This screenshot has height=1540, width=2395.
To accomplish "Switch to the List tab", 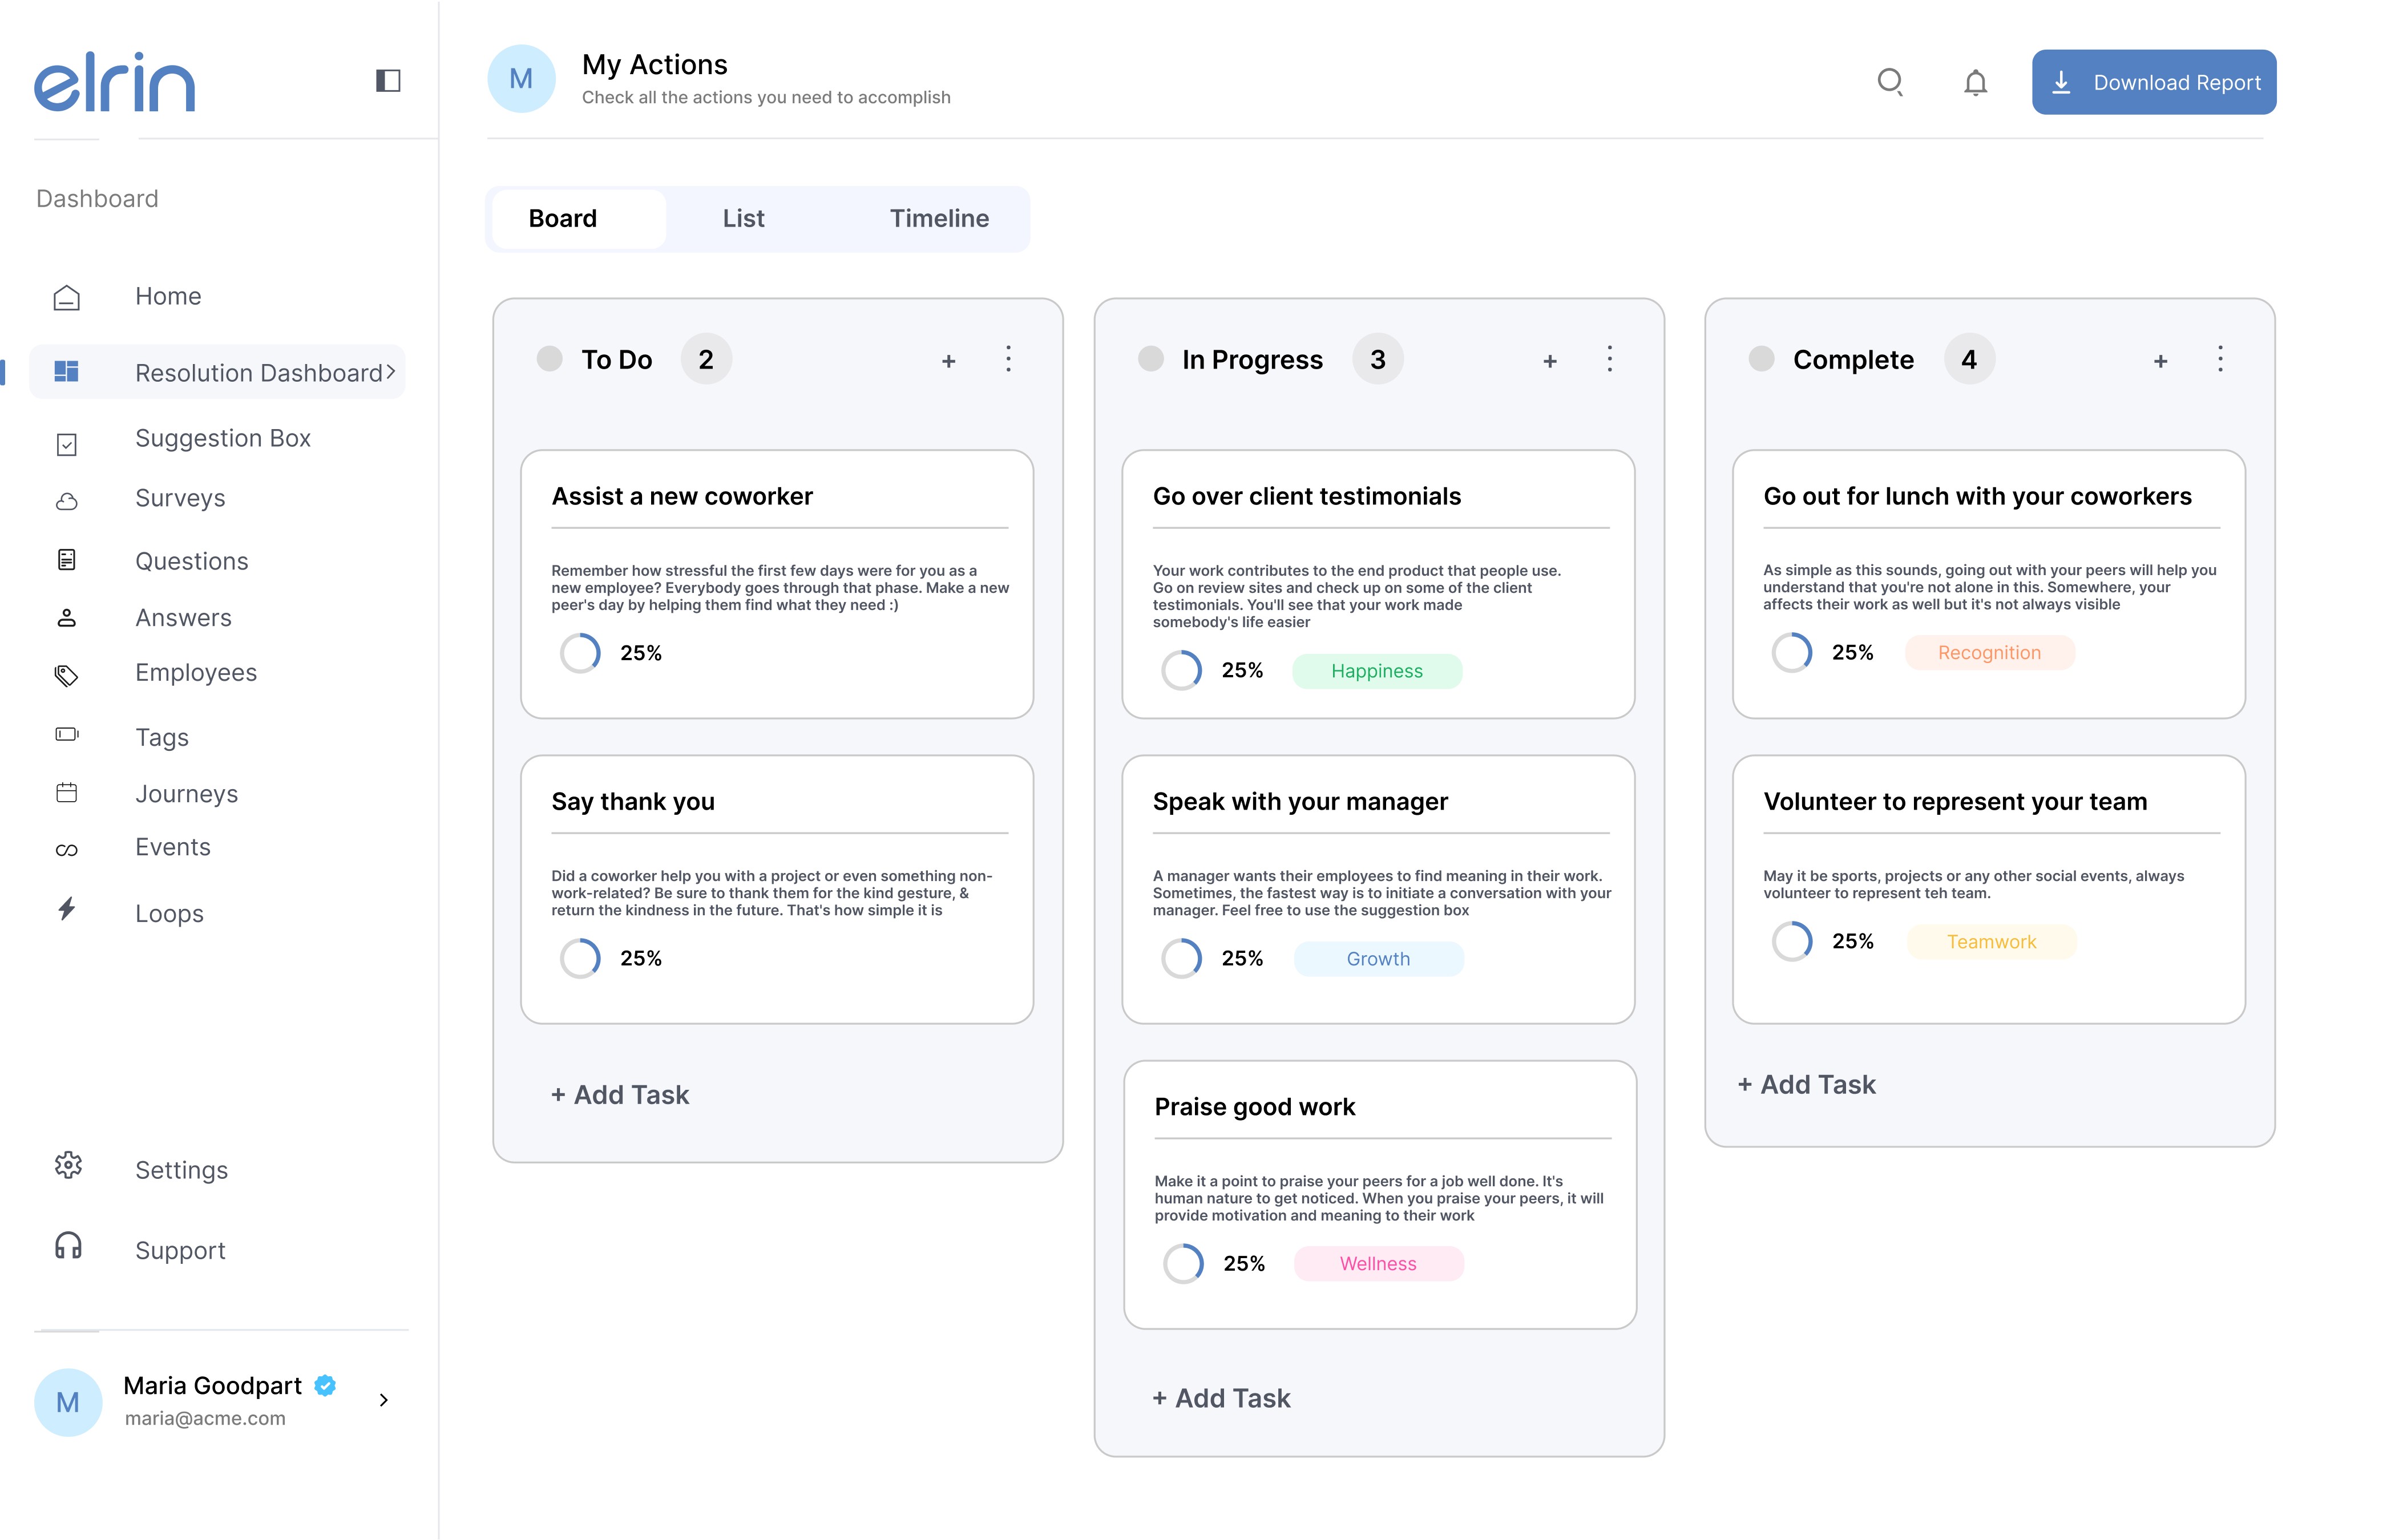I will point(743,218).
